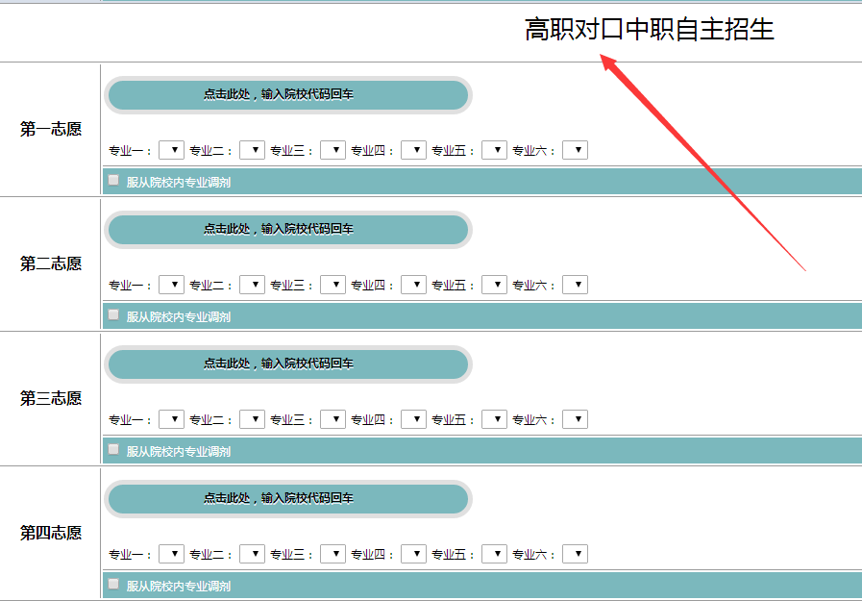Check 服从院校内专业调剂 for 第三志愿
Screen dimensions: 862x601
(x=114, y=449)
